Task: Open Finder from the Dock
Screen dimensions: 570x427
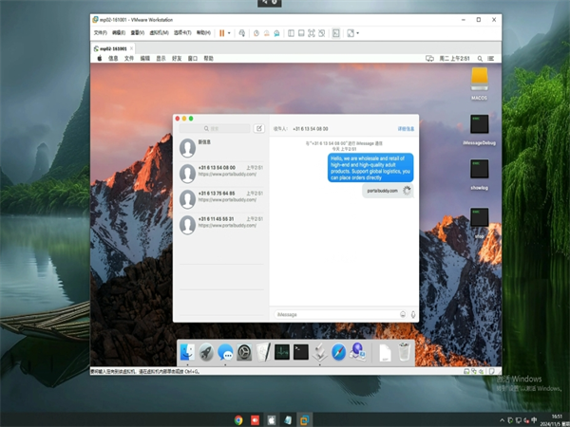Action: (x=186, y=352)
